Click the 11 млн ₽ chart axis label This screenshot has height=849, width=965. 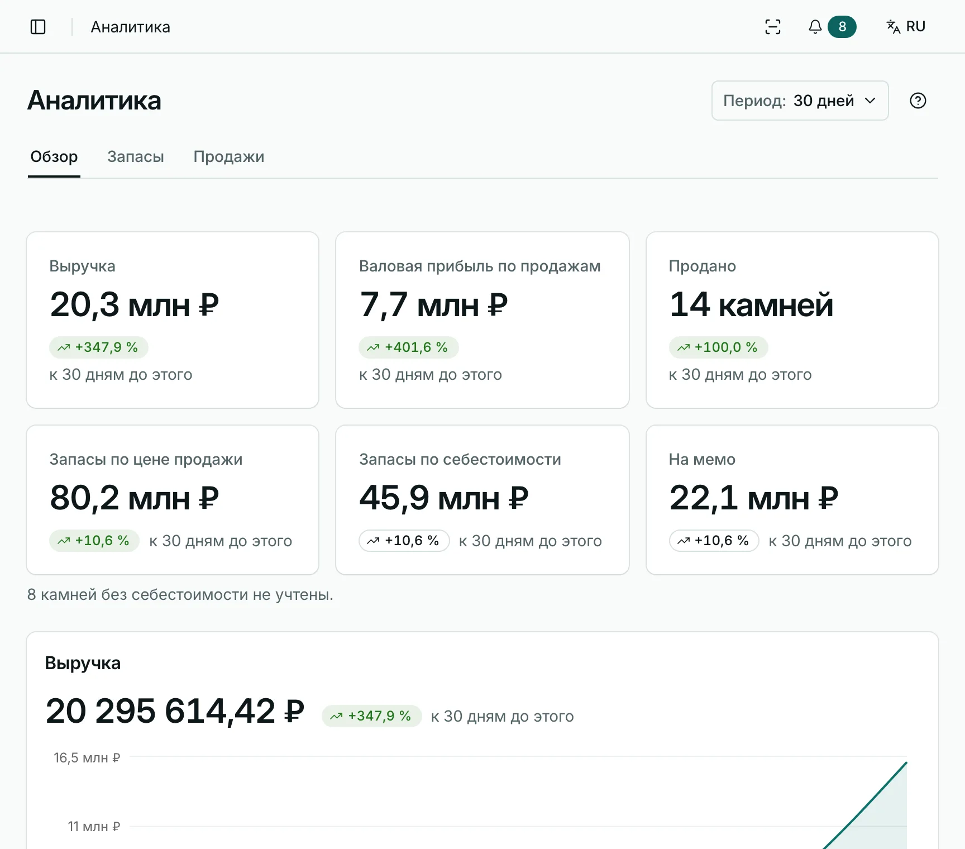[94, 827]
